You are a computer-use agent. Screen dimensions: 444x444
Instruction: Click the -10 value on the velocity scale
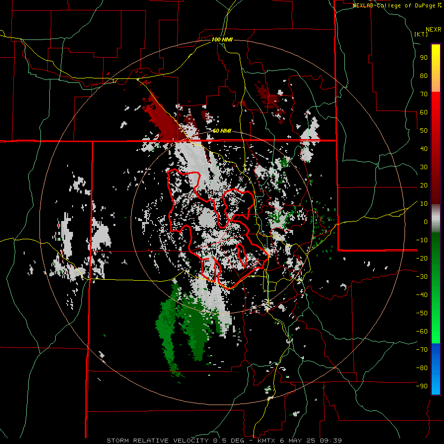click(422, 240)
